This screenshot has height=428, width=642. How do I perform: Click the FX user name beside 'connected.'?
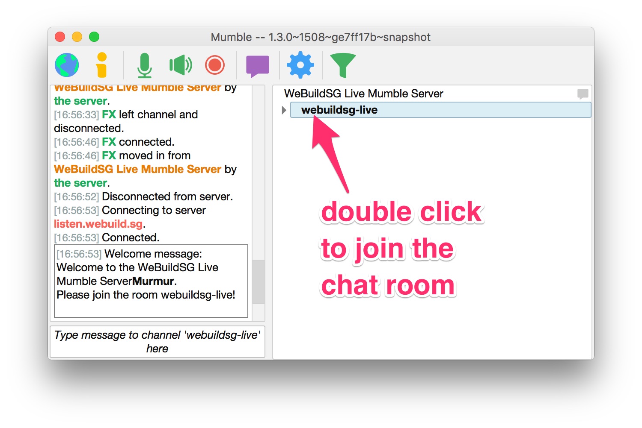pos(109,142)
